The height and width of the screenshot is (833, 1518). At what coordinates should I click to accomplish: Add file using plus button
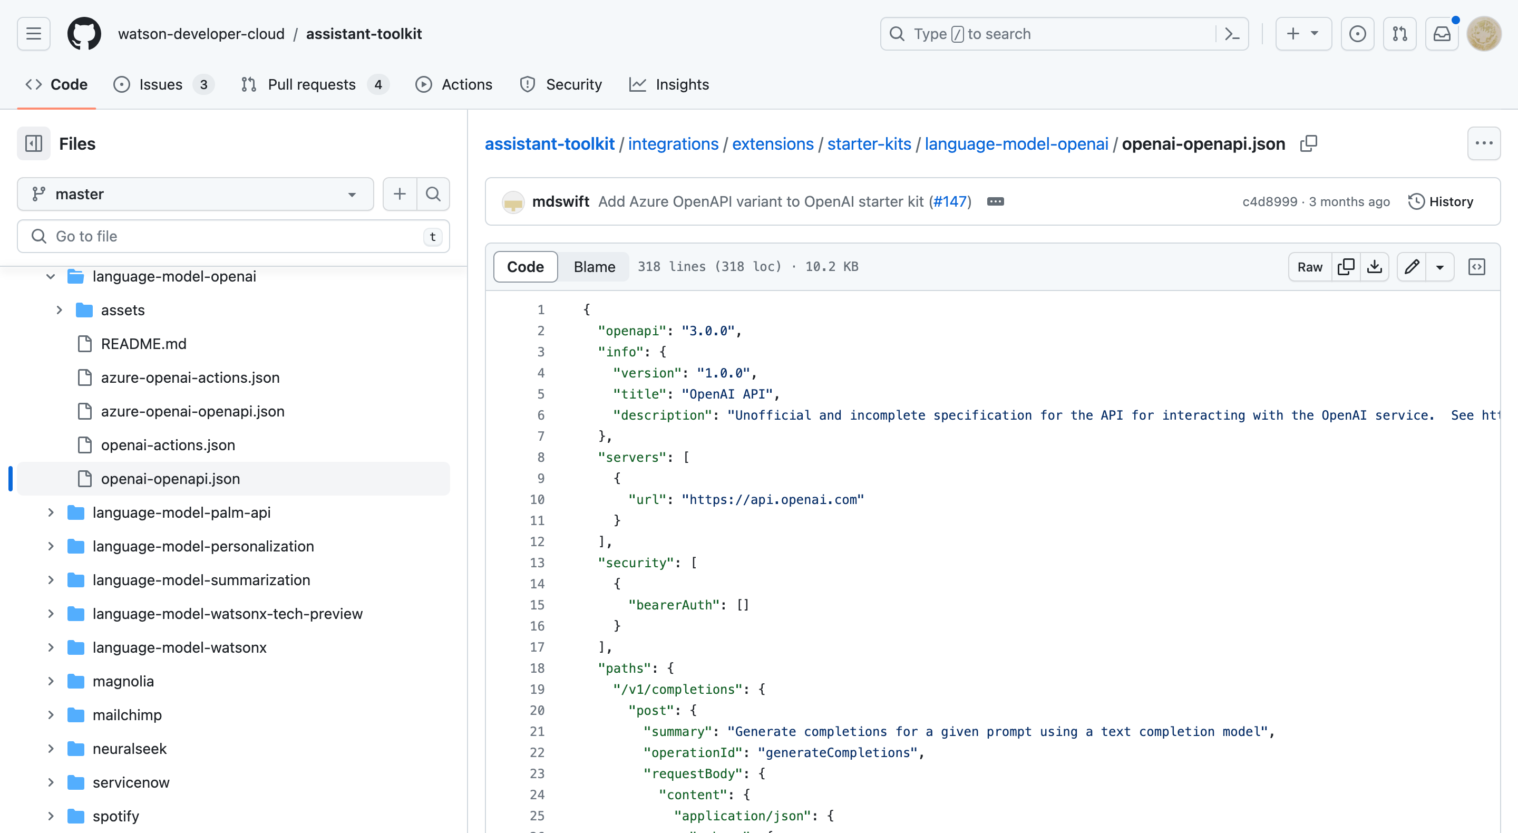pos(400,194)
